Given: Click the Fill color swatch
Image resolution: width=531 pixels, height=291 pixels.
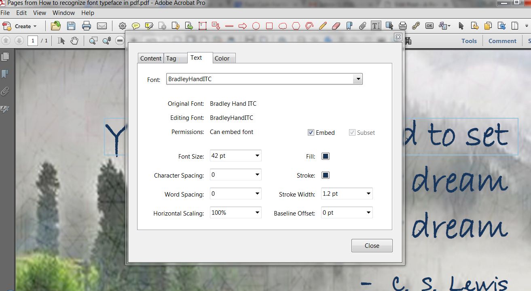Looking at the screenshot, I should pos(325,156).
